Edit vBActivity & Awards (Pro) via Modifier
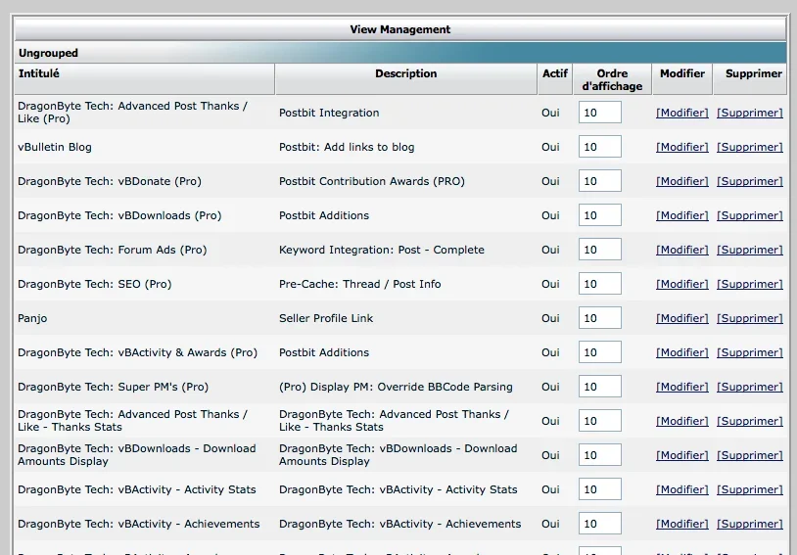This screenshot has height=555, width=797. coord(681,352)
